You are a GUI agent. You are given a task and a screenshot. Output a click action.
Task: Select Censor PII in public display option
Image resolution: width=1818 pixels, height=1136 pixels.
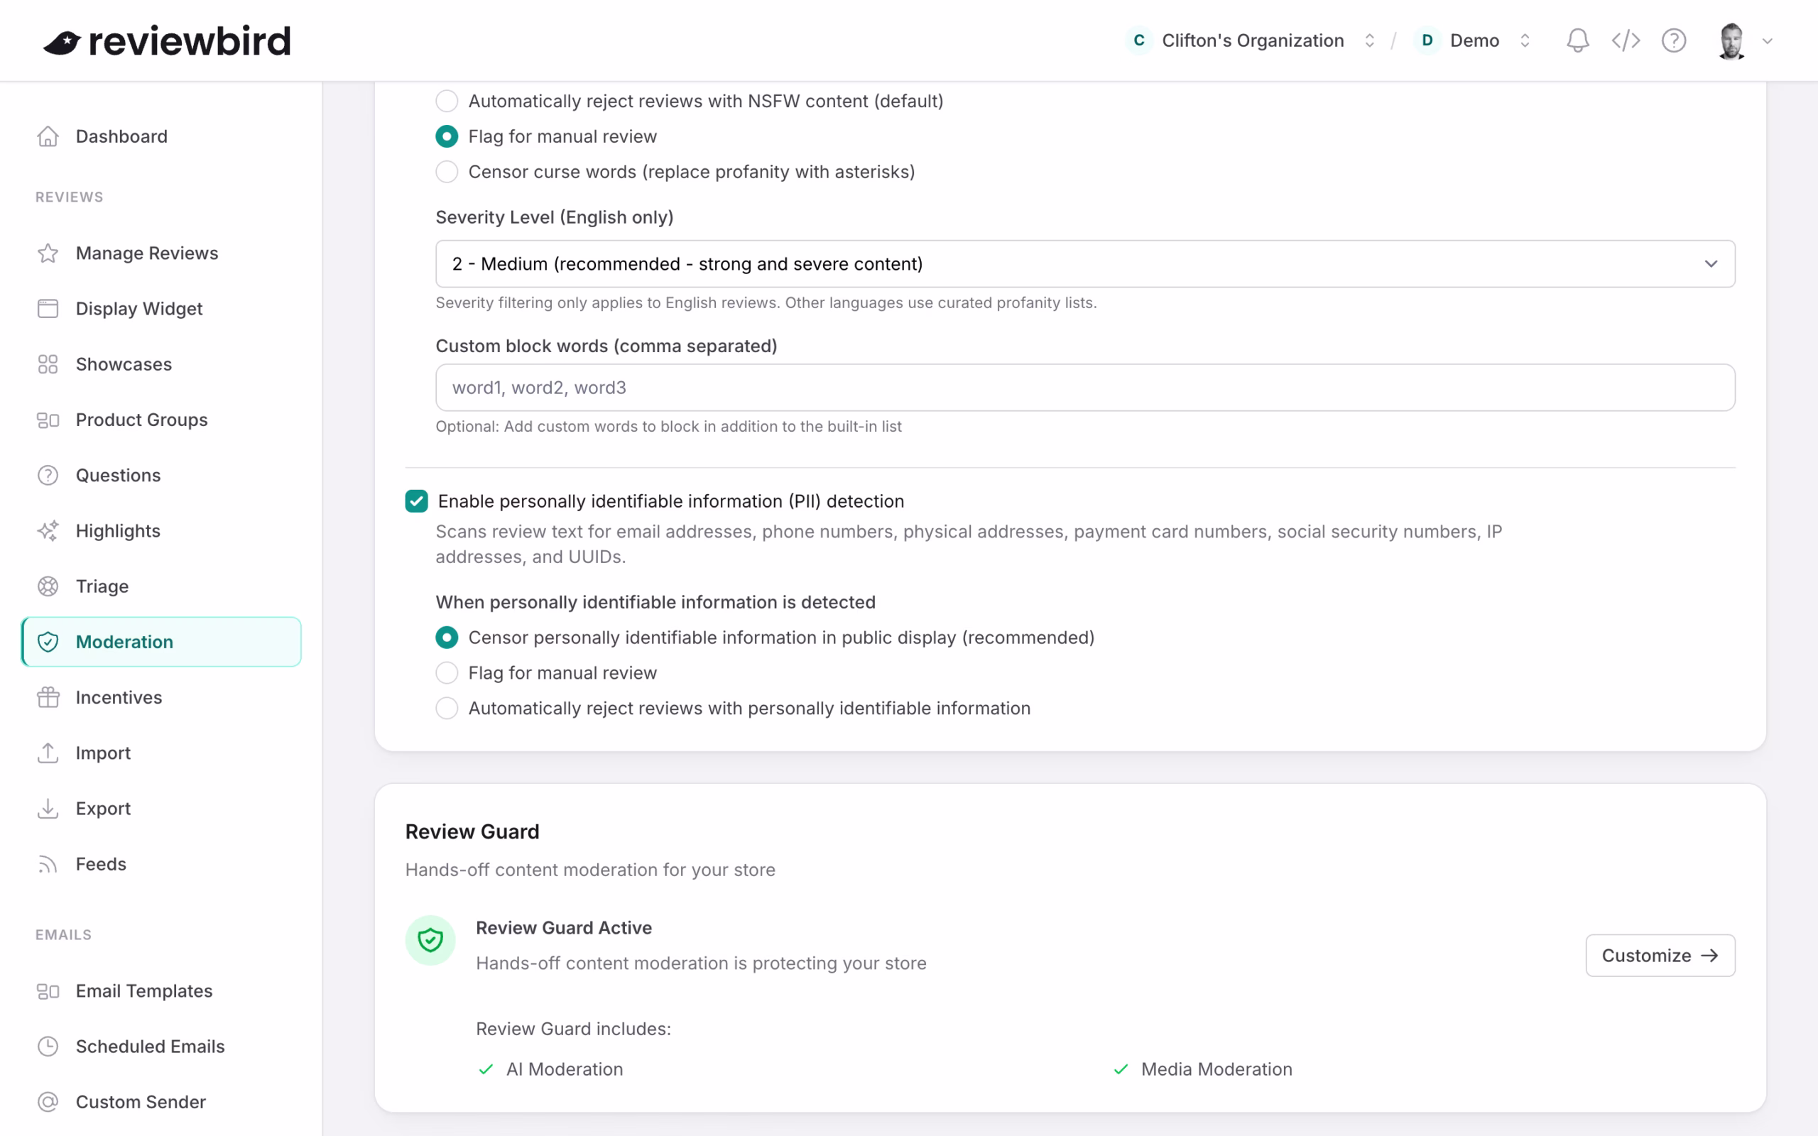pyautogui.click(x=447, y=638)
